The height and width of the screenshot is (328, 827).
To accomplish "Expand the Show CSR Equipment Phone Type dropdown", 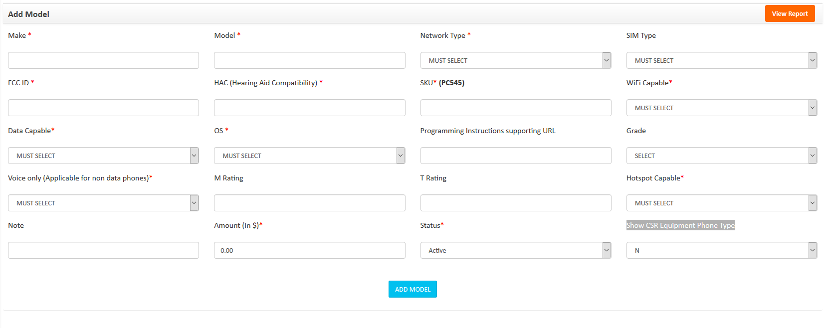I will click(x=722, y=250).
